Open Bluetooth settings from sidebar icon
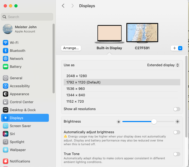Viewport: 189px width, 167px height. point(6,51)
